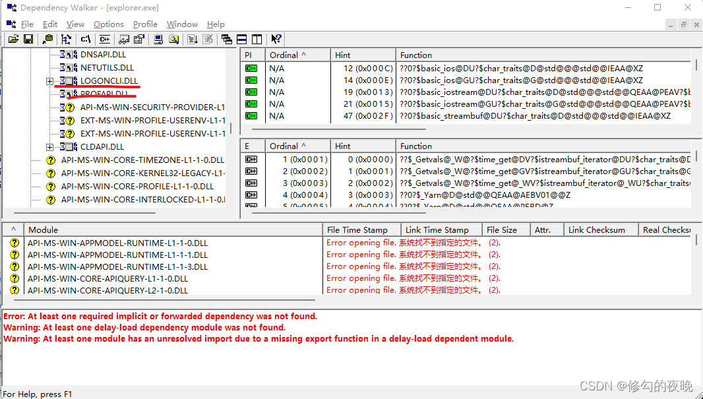Select API-MS-WIN-CORE-KERNEL32-LEGACY tree item
The height and width of the screenshot is (399, 703).
[x=143, y=173]
